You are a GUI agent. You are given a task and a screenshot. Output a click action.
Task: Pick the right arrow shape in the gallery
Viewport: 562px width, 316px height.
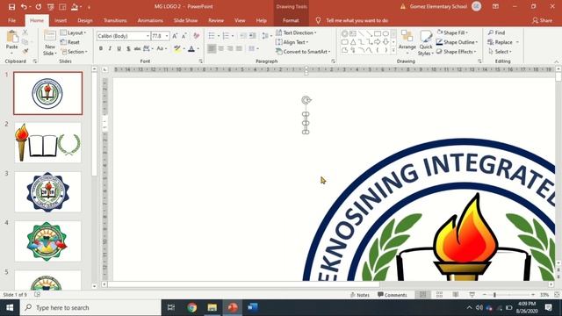378,42
